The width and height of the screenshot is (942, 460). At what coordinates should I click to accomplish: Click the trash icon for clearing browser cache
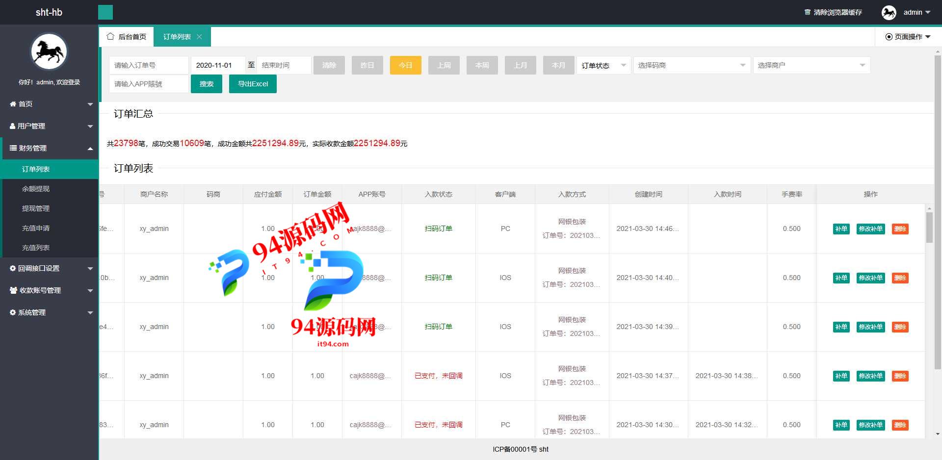(x=807, y=12)
